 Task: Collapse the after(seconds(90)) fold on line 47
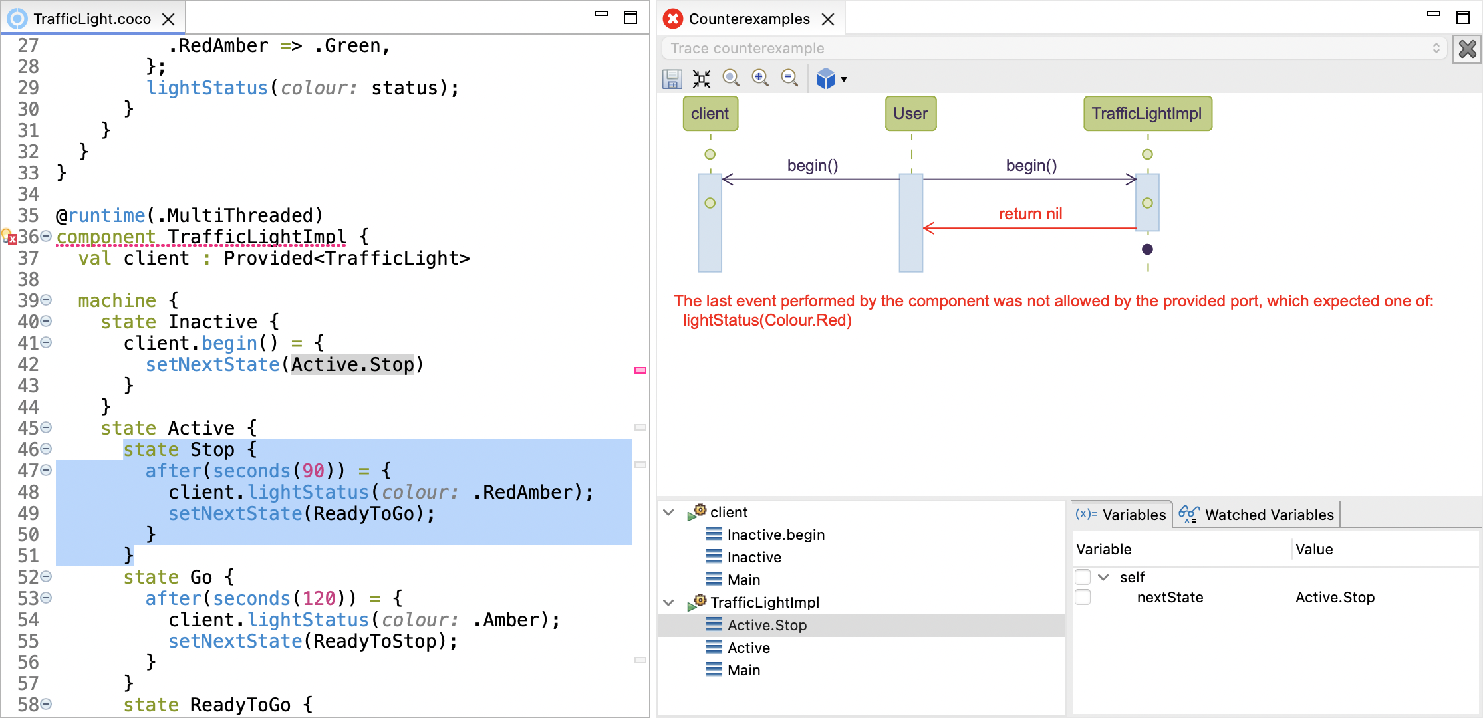(46, 470)
